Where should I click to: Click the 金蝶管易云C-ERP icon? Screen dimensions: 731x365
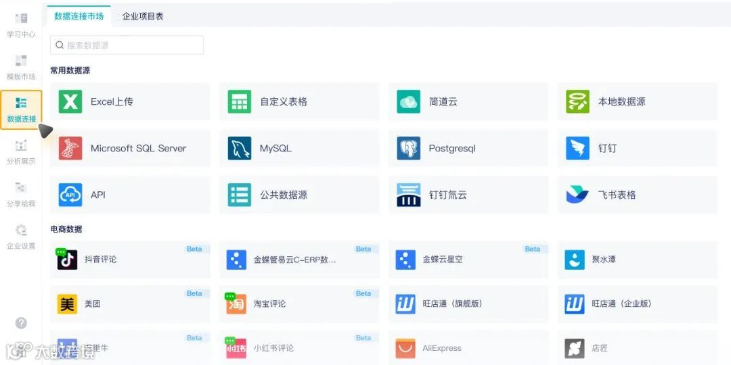pyautogui.click(x=236, y=260)
